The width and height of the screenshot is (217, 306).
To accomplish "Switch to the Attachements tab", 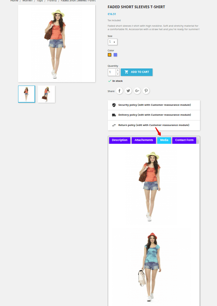I will pyautogui.click(x=144, y=140).
